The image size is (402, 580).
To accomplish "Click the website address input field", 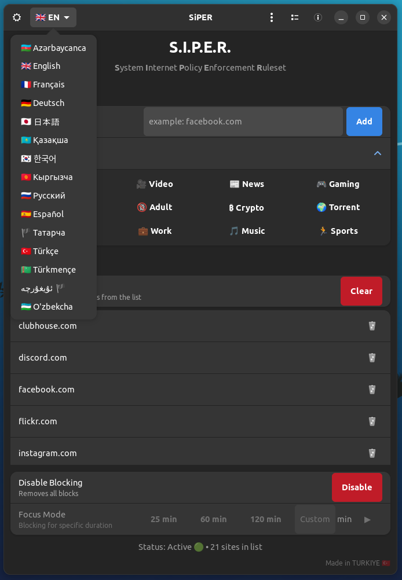I will 243,122.
